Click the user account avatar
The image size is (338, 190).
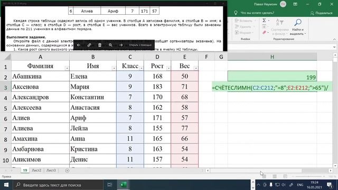(283, 4)
